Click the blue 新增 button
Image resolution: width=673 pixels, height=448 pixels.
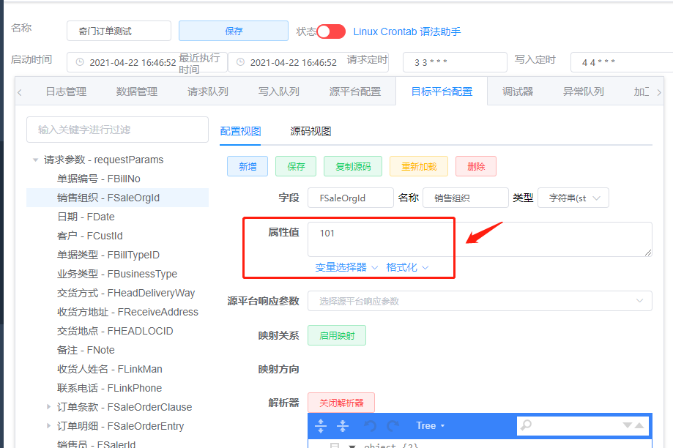pos(248,166)
